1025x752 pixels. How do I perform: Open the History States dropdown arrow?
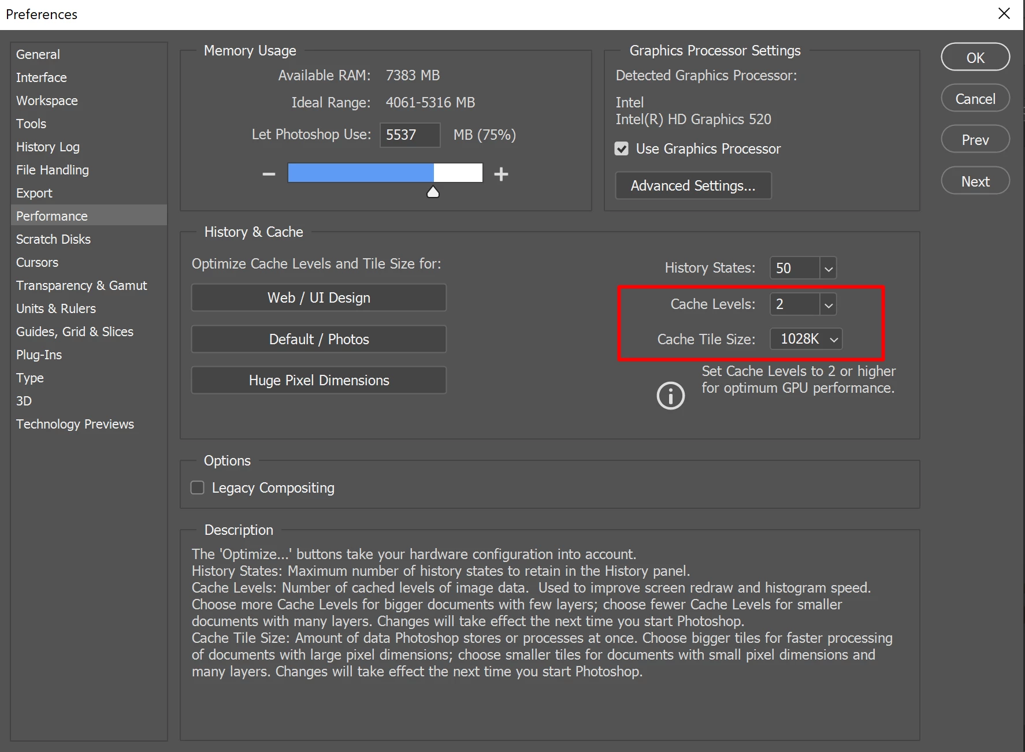click(x=828, y=269)
